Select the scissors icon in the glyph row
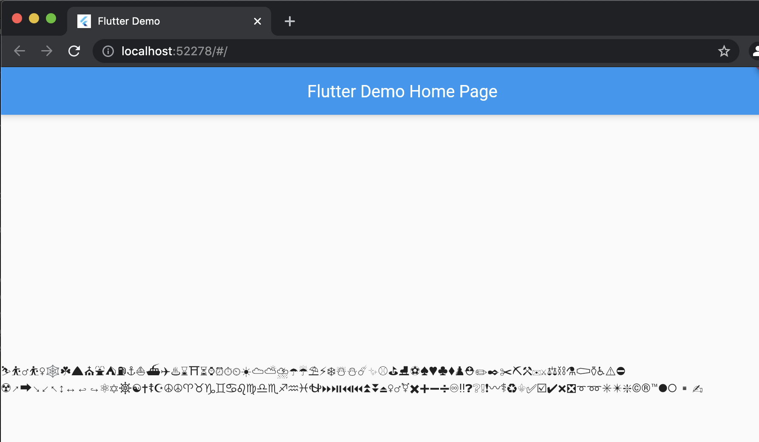This screenshot has height=442, width=759. pyautogui.click(x=505, y=371)
